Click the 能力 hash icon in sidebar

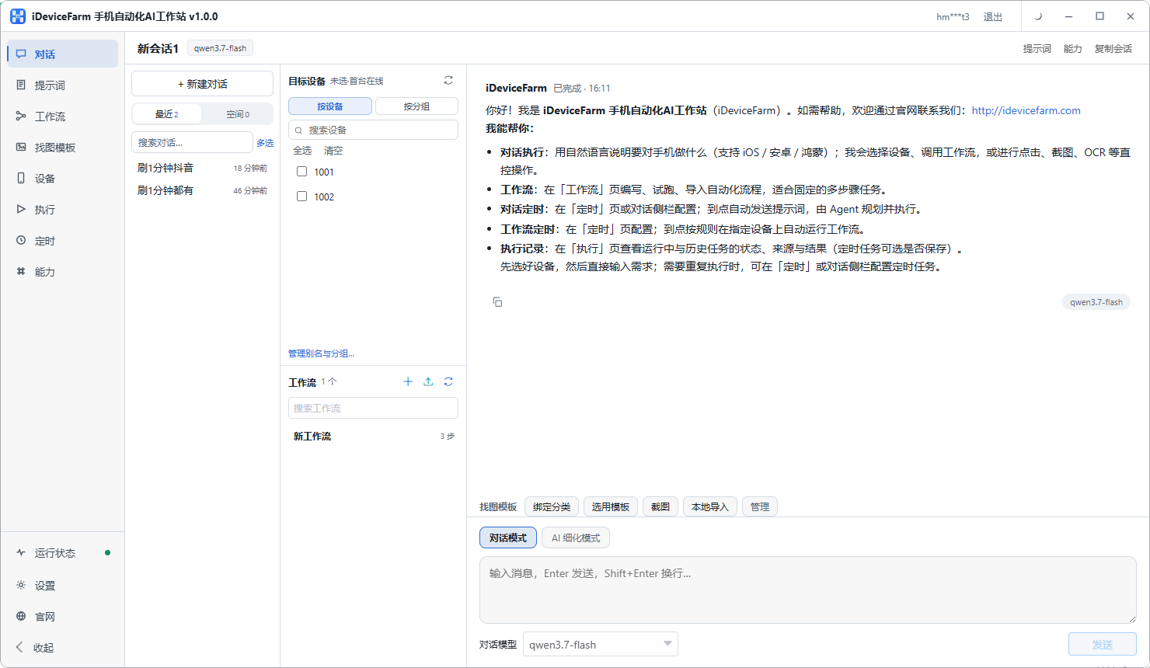tap(21, 272)
